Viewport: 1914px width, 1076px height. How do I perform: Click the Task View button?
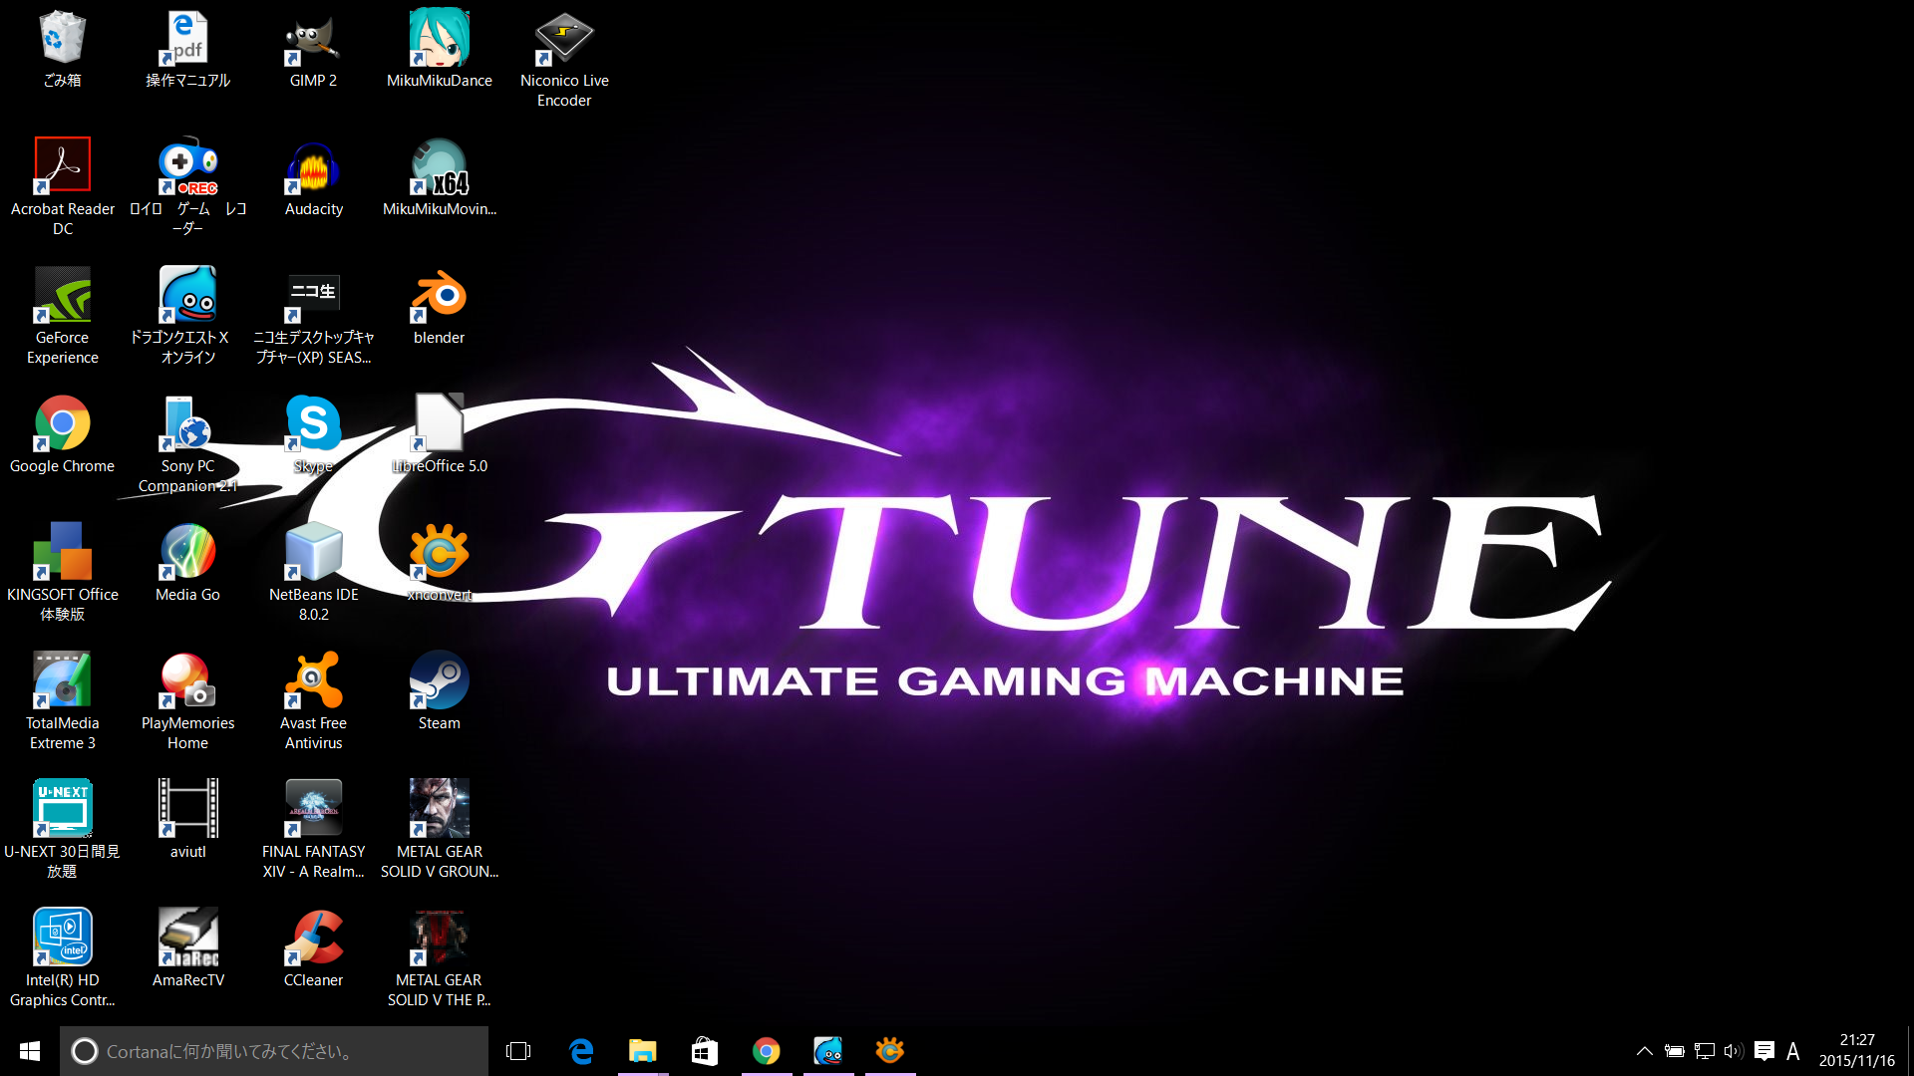[518, 1051]
